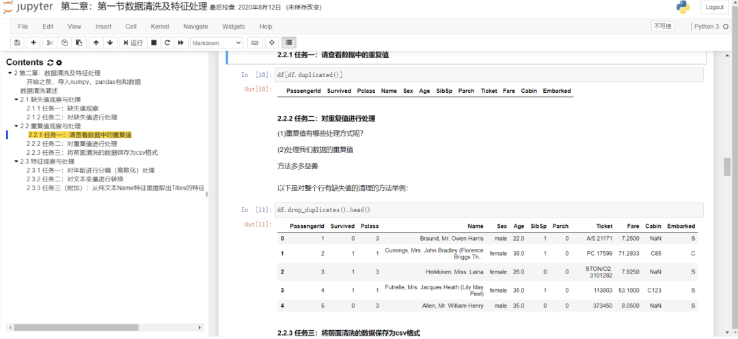738x339 pixels.
Task: Click the 'Python 3' kernel name
Action: click(707, 27)
